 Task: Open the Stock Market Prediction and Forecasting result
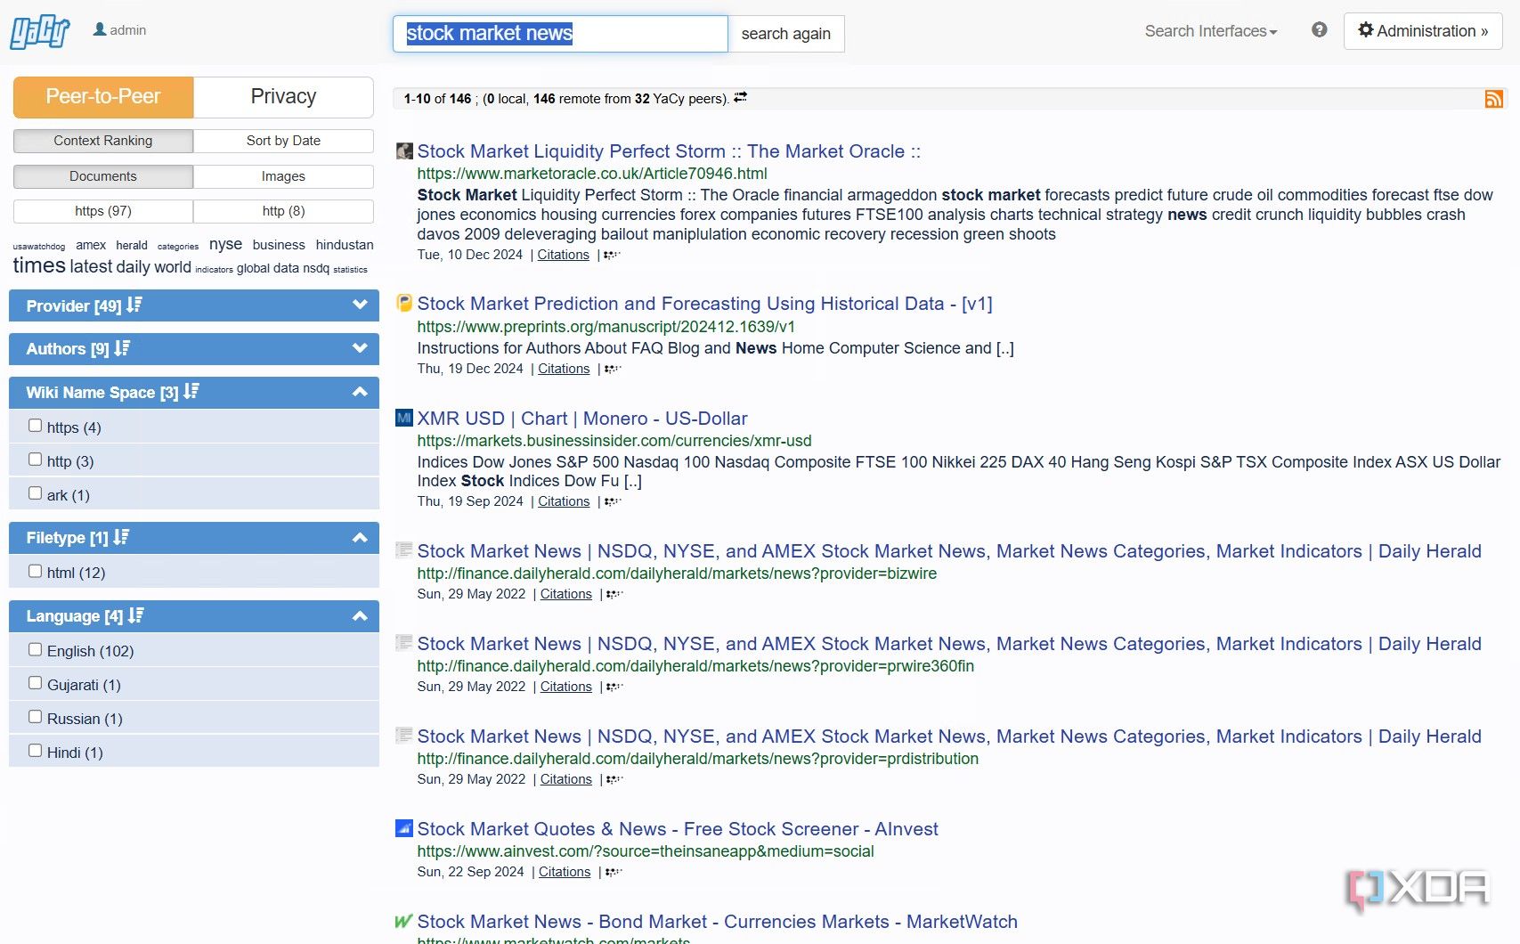[x=704, y=304]
